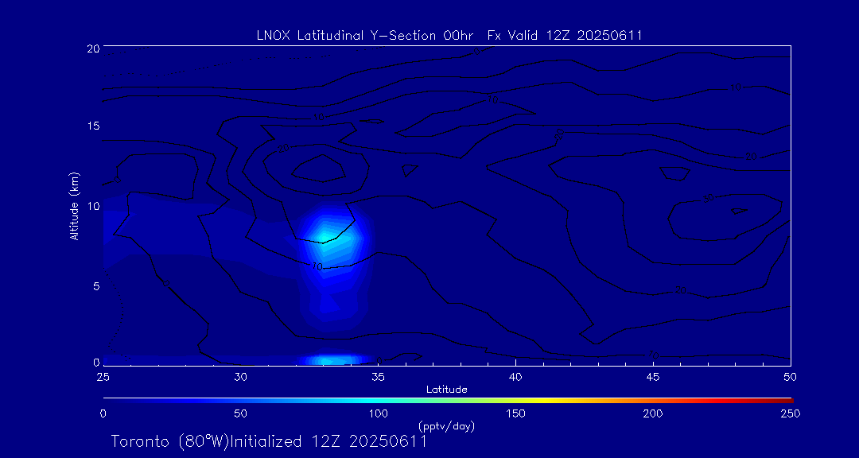Click latitude axis tick label "40"
859x458 pixels.
coord(515,377)
